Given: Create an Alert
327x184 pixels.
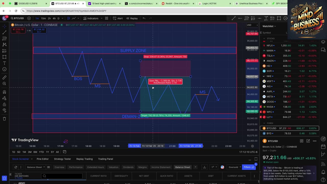Looking at the screenshot, I should 118,18.
